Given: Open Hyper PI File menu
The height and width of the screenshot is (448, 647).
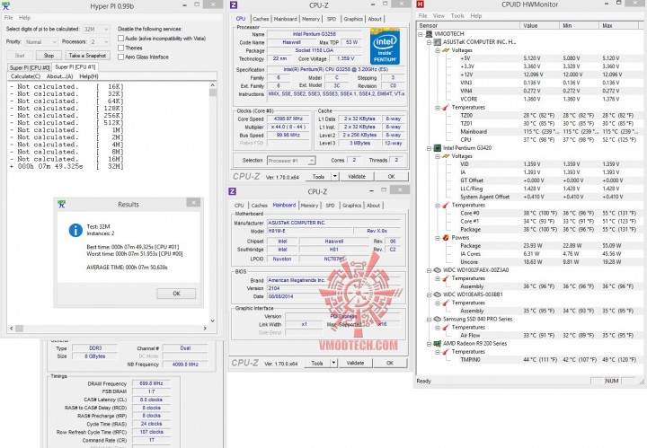Looking at the screenshot, I should tap(8, 18).
